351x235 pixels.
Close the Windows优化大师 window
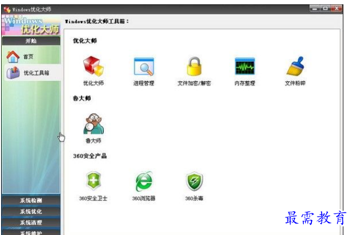(x=336, y=8)
